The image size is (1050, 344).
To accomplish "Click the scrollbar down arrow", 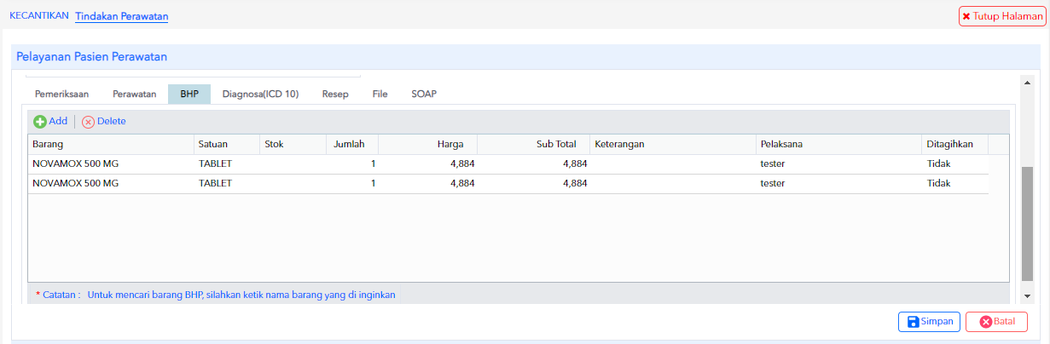I will [1028, 296].
